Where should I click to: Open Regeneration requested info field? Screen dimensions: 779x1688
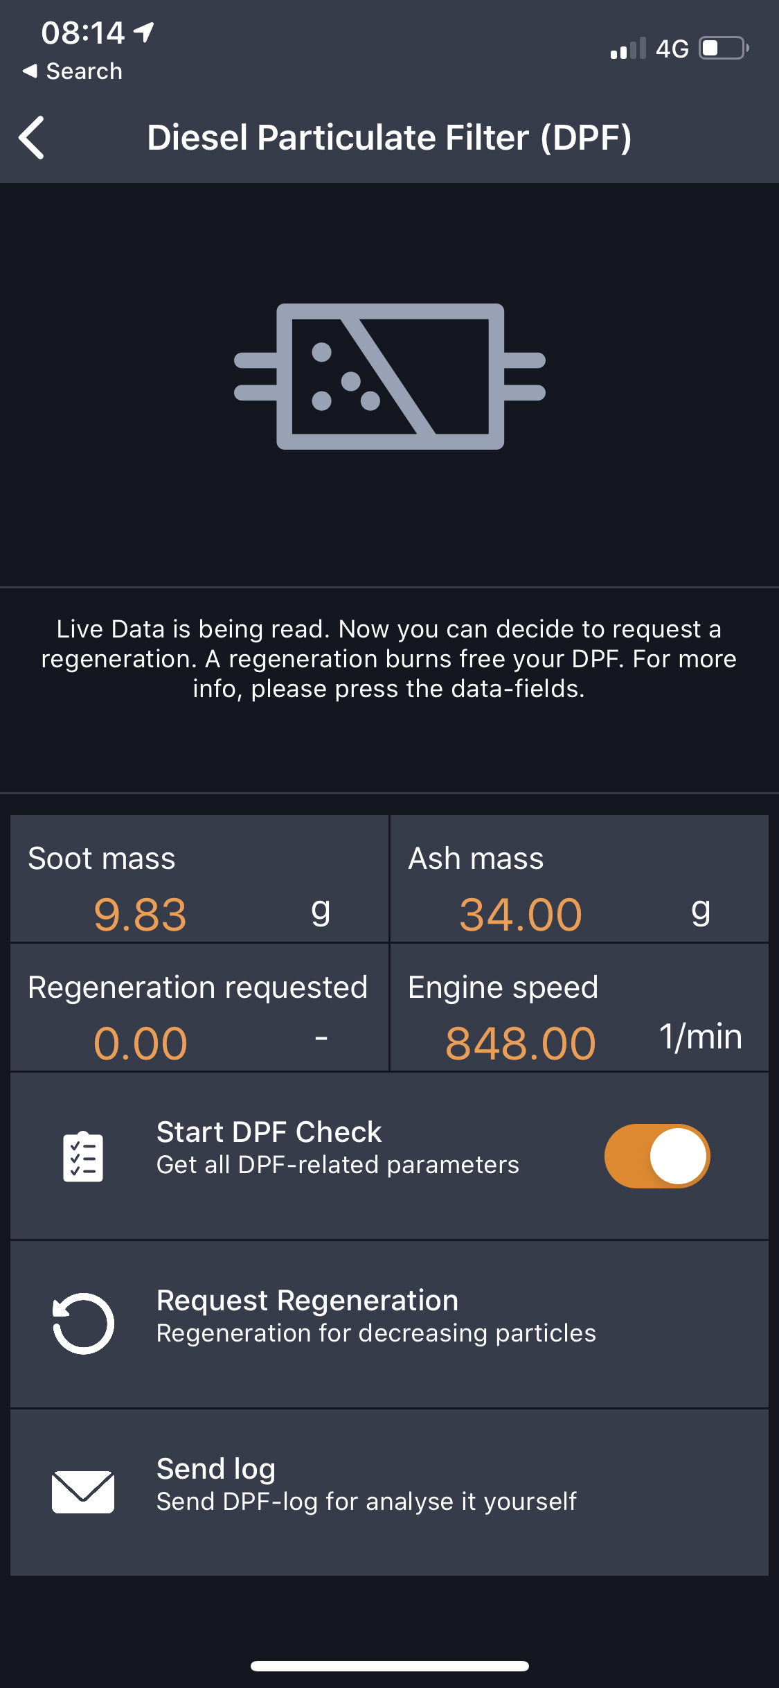click(199, 1008)
